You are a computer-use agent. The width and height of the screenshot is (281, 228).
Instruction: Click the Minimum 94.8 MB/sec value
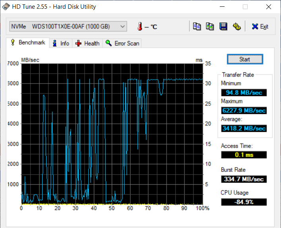(244, 93)
